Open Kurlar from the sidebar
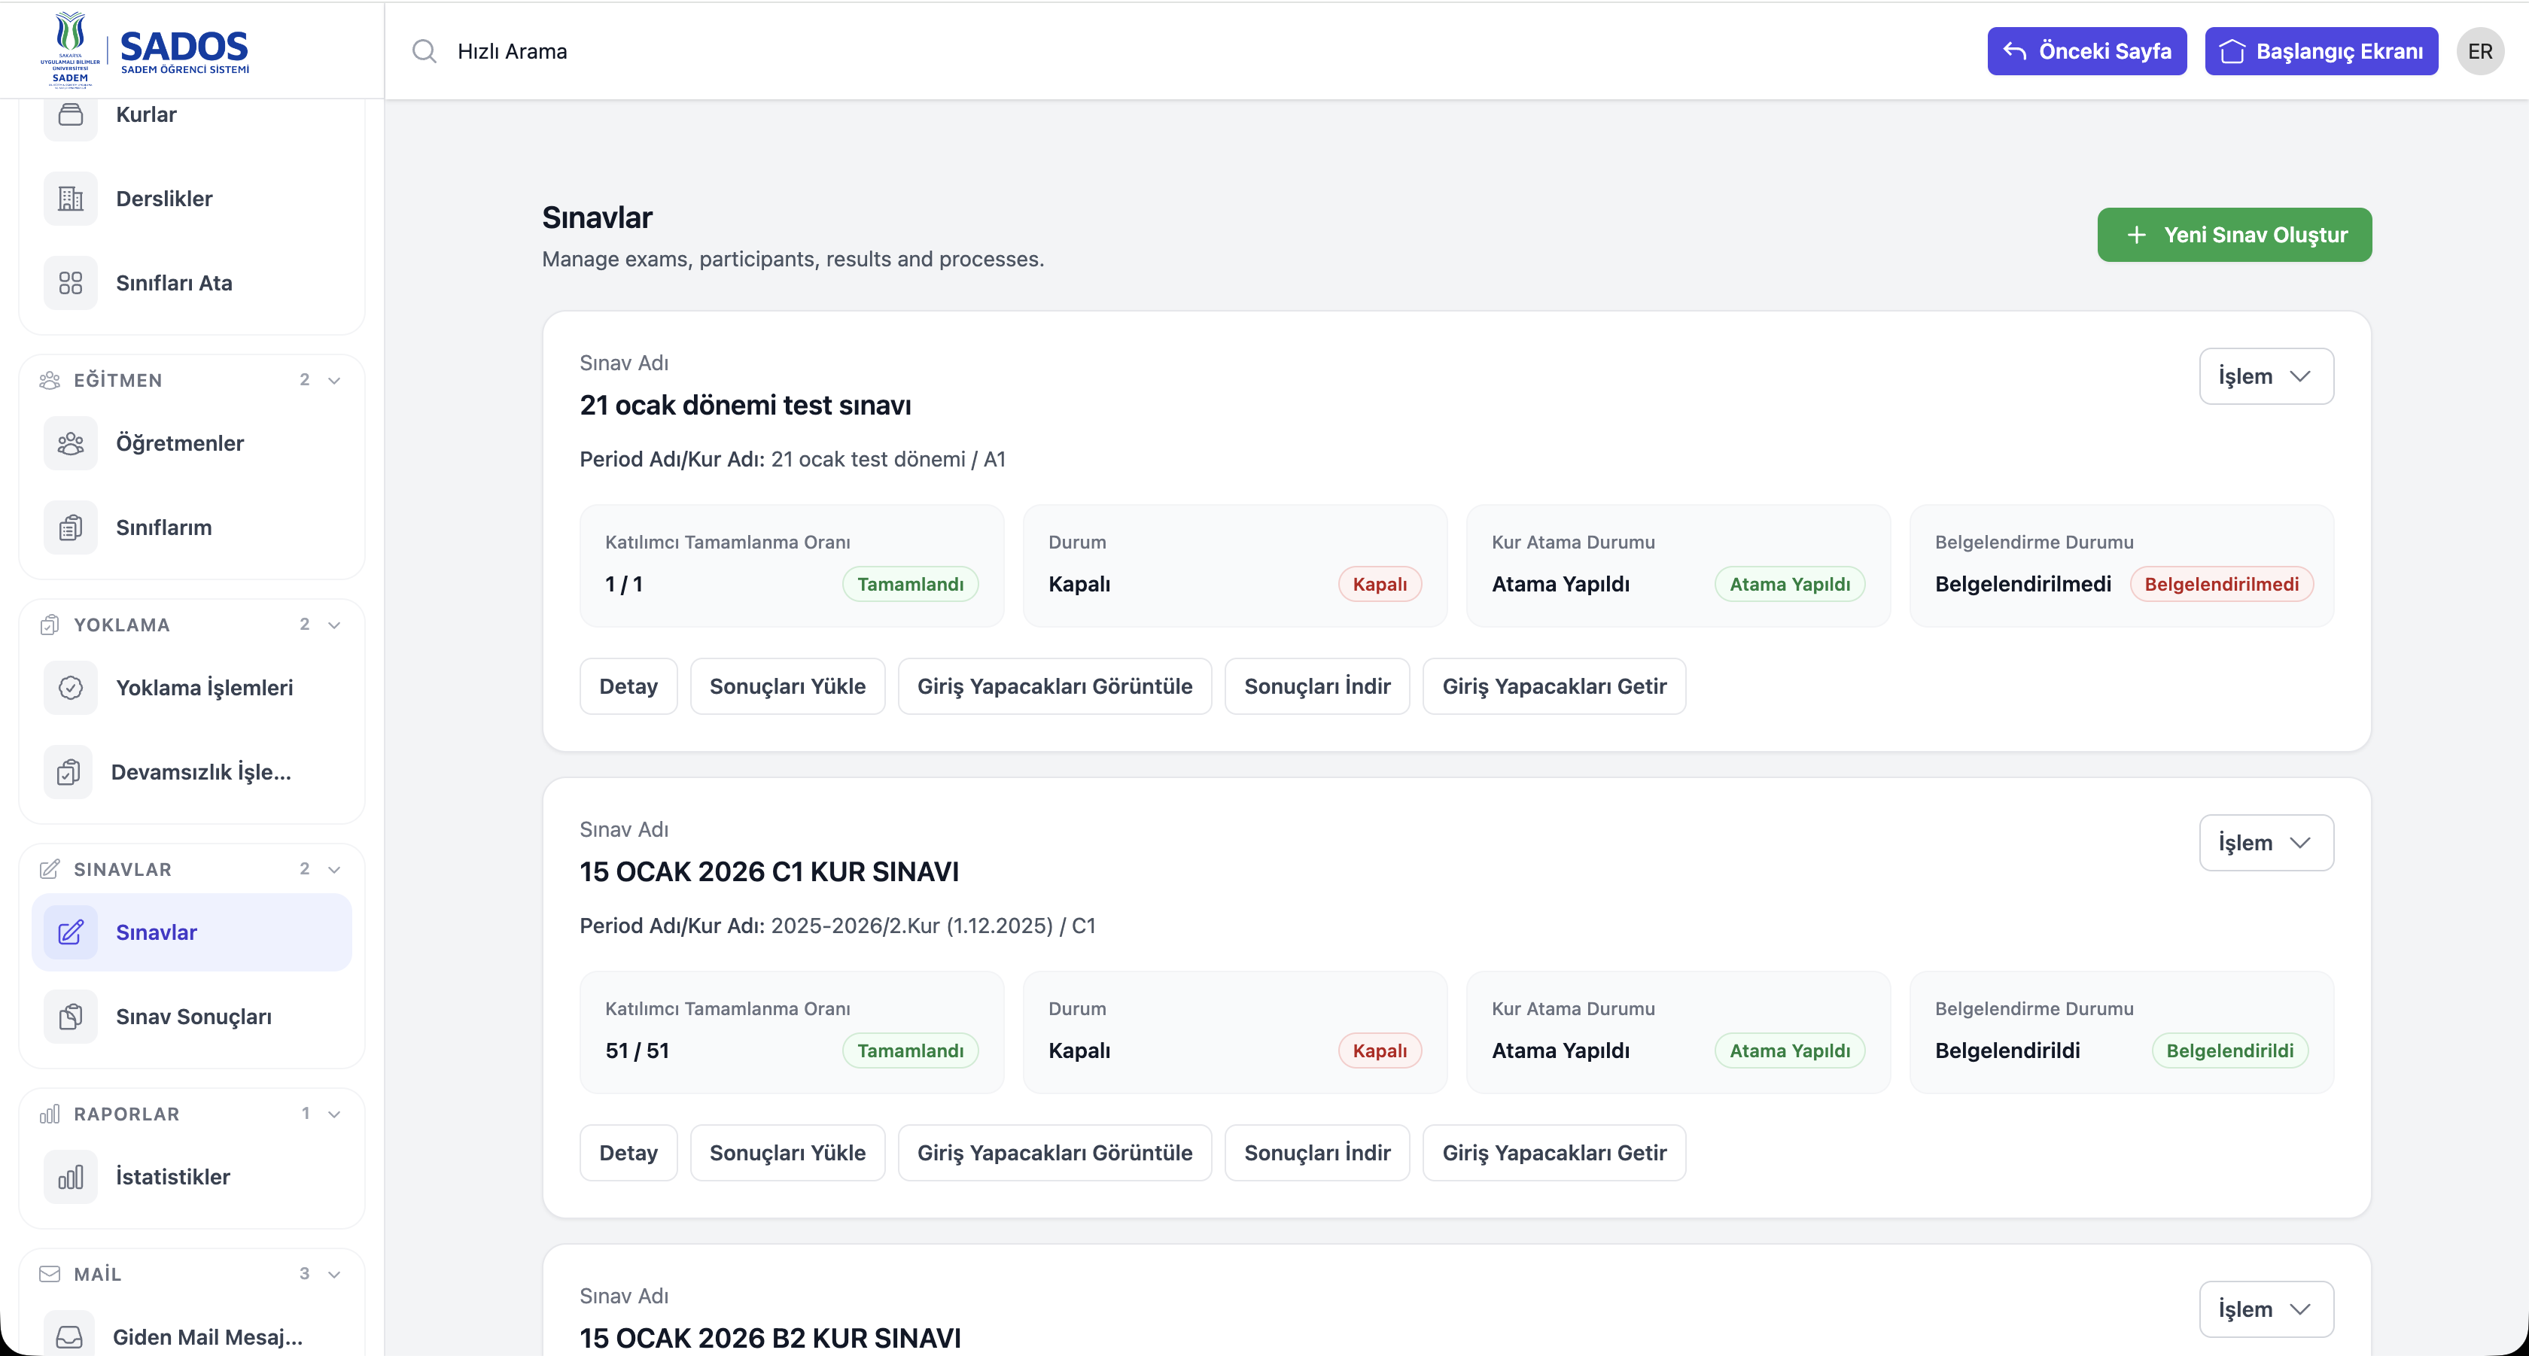The width and height of the screenshot is (2529, 1356). coord(193,115)
